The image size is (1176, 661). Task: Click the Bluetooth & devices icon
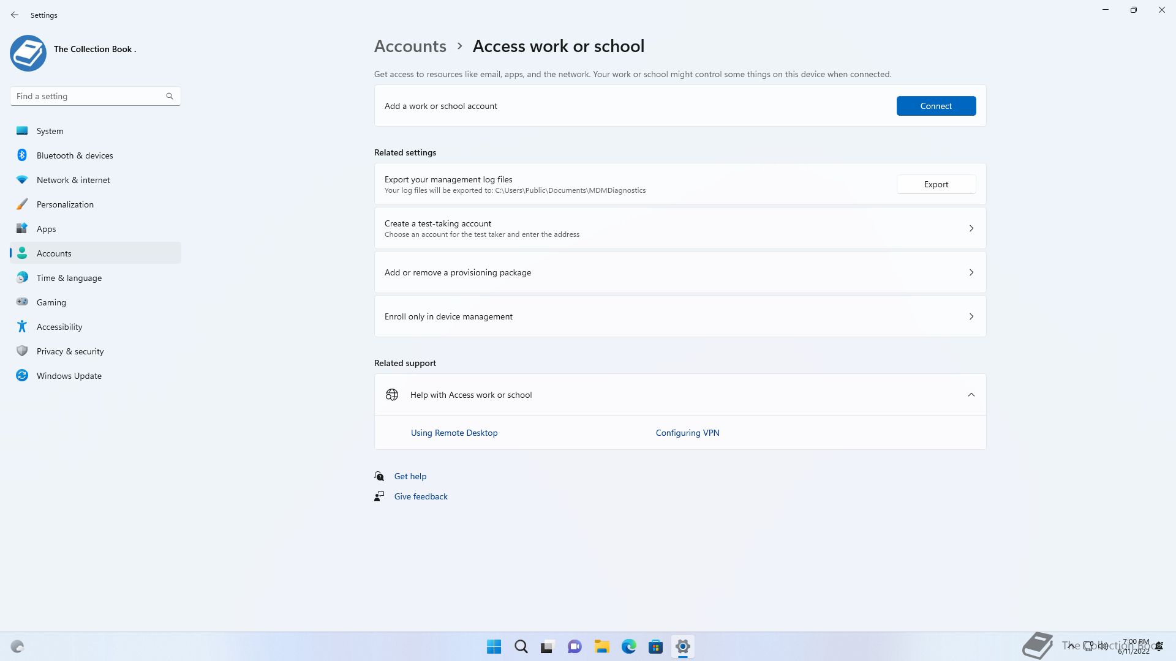click(22, 155)
